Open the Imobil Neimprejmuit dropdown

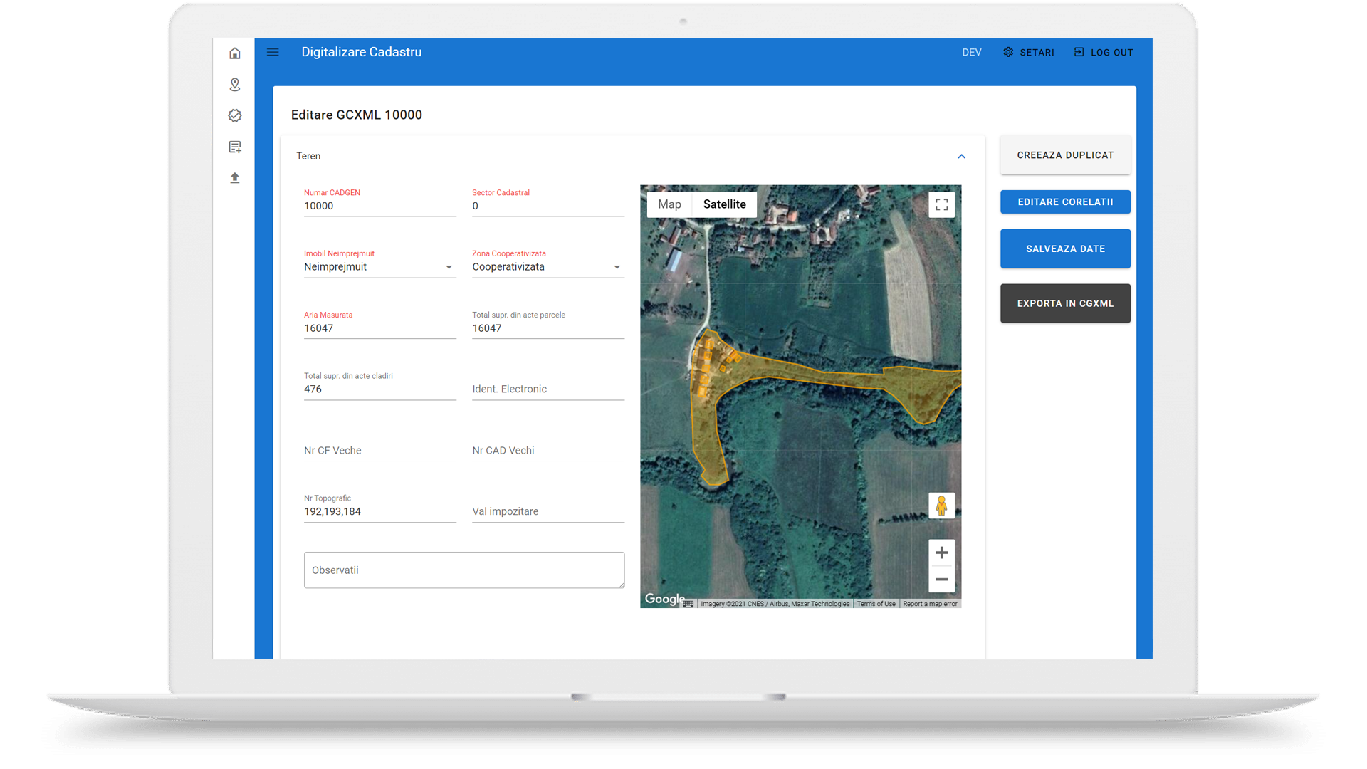click(379, 267)
